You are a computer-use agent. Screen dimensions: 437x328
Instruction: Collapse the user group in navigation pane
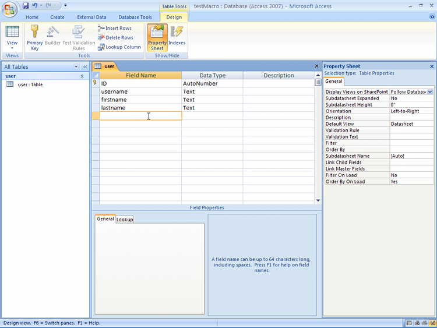[x=82, y=76]
